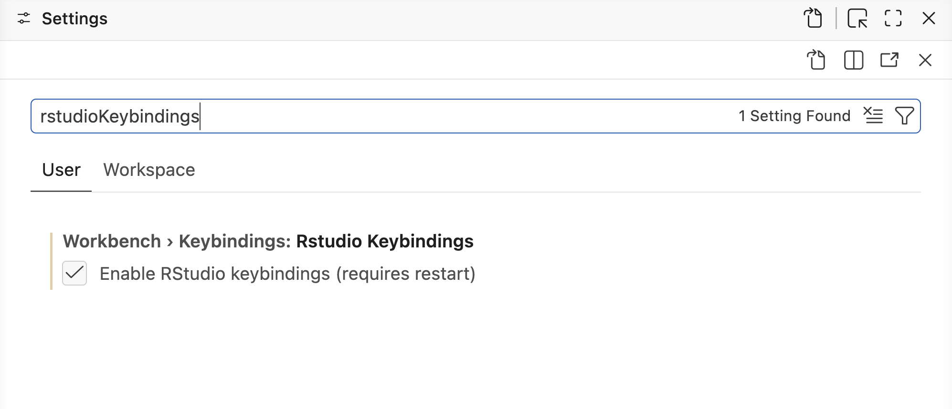The image size is (952, 409).
Task: Click 'Enable RStudio keybindings (requires restart)' text
Action: [x=287, y=274]
